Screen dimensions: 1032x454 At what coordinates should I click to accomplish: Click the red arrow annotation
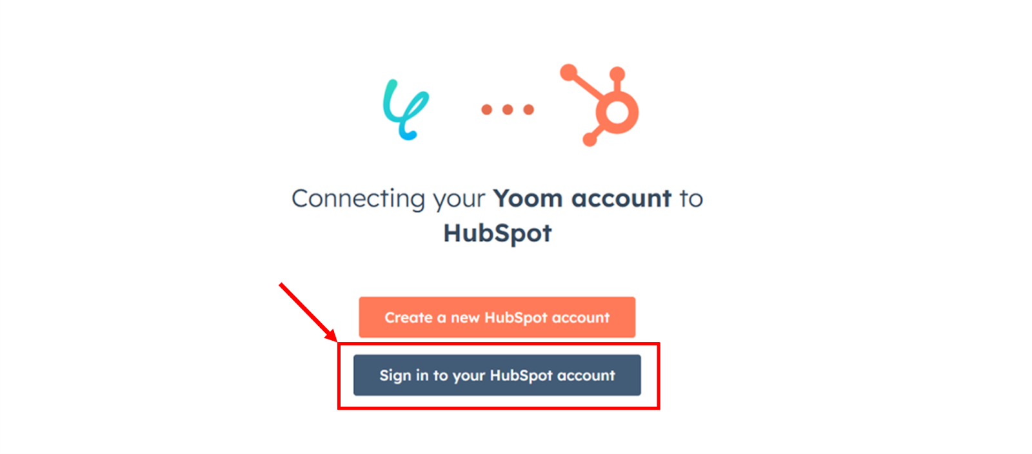pyautogui.click(x=308, y=312)
